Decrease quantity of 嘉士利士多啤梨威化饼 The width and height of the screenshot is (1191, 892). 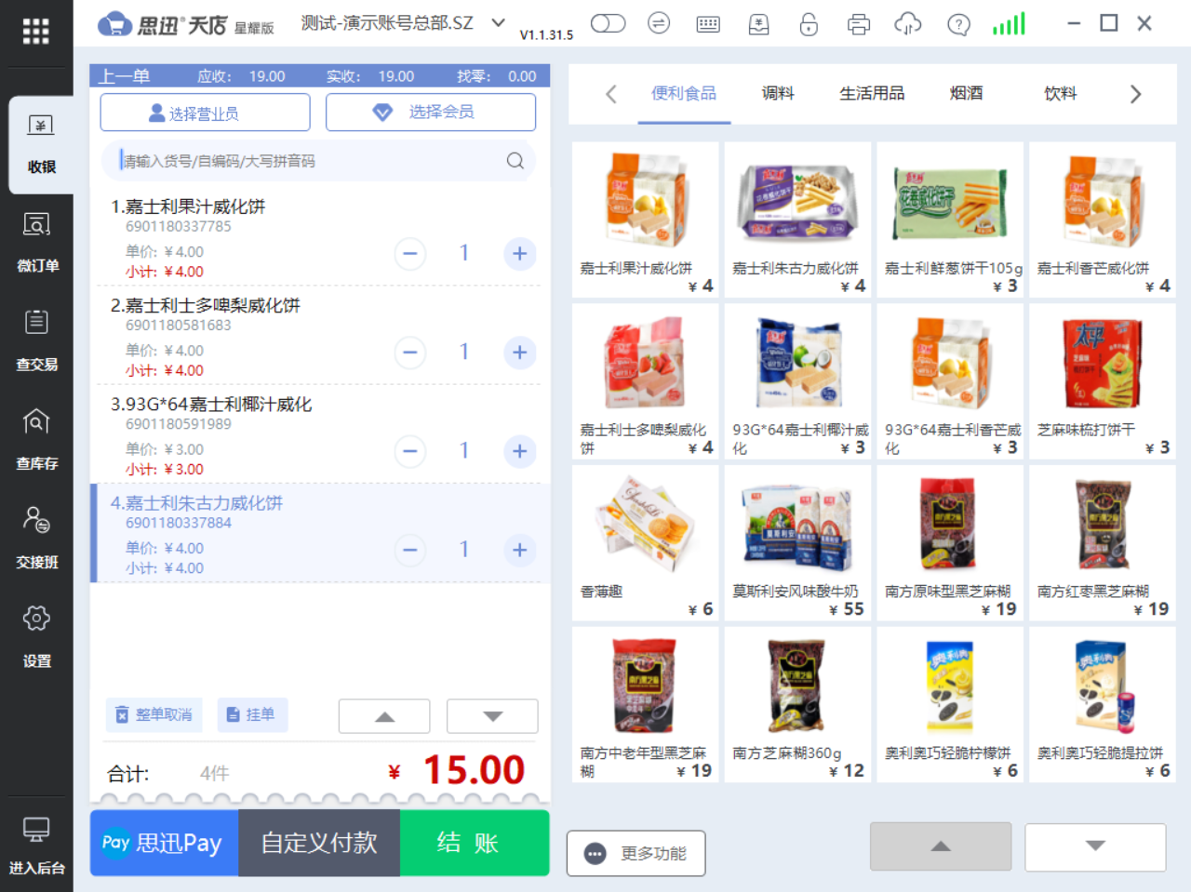409,352
